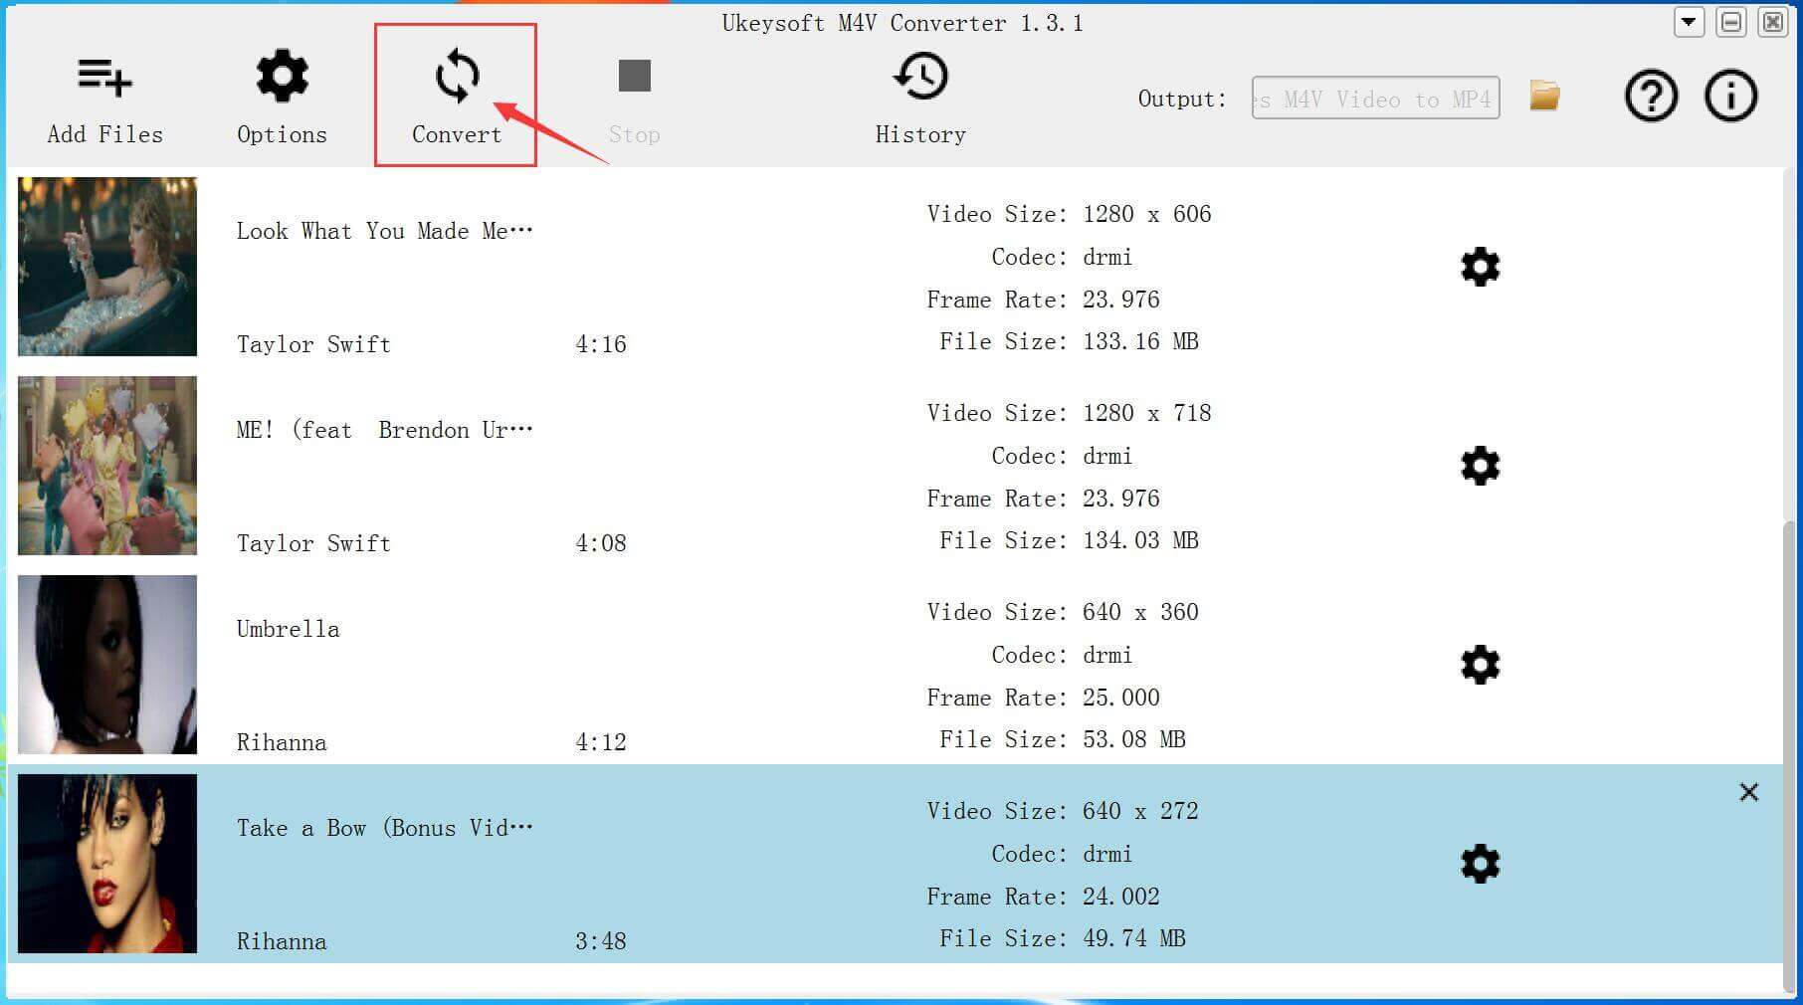The image size is (1803, 1005).
Task: Open settings gear for ME! (feat Brendon Ur…
Action: click(1481, 466)
